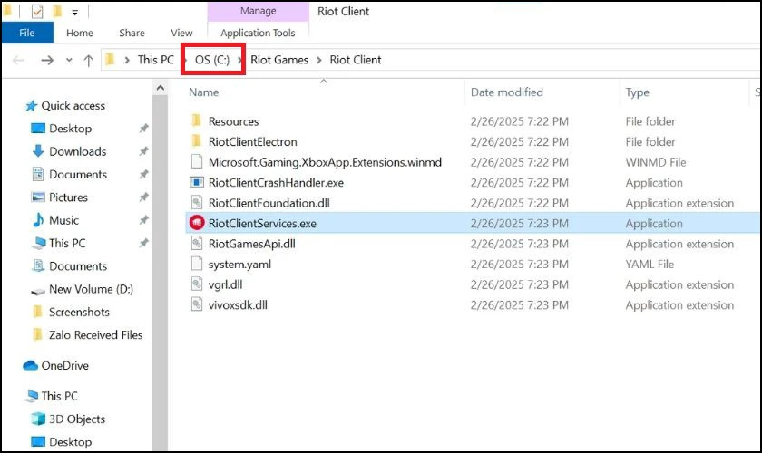The image size is (762, 453).
Task: Sort by the Date modified column header
Action: (x=507, y=92)
